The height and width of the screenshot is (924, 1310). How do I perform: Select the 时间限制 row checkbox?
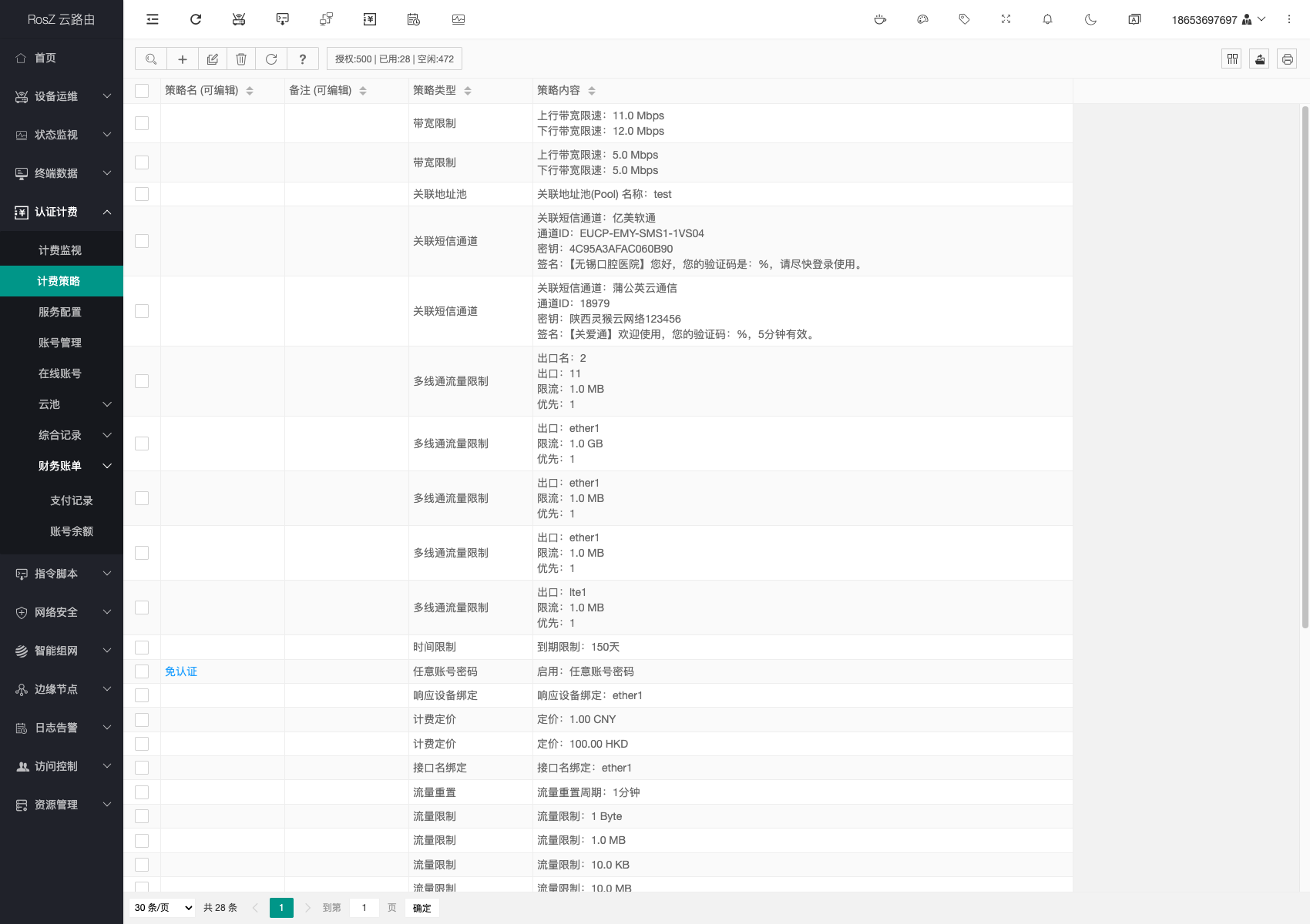(x=142, y=648)
